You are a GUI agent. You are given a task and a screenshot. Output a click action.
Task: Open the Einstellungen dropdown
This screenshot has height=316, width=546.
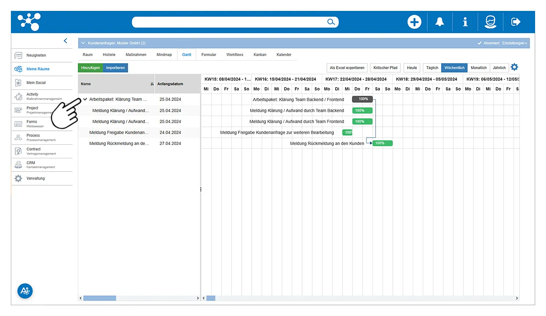514,43
